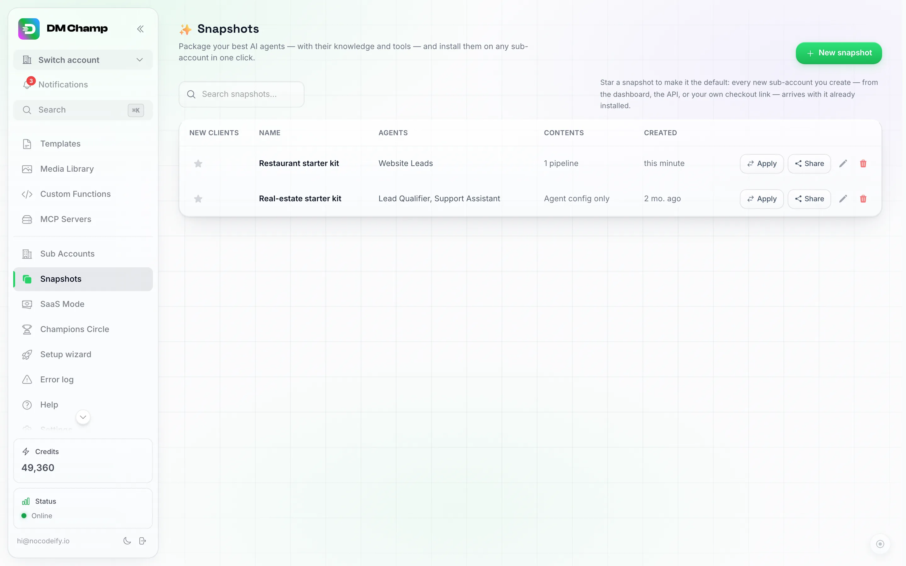The width and height of the screenshot is (906, 566).
Task: Open Templates in the sidebar
Action: [83, 144]
